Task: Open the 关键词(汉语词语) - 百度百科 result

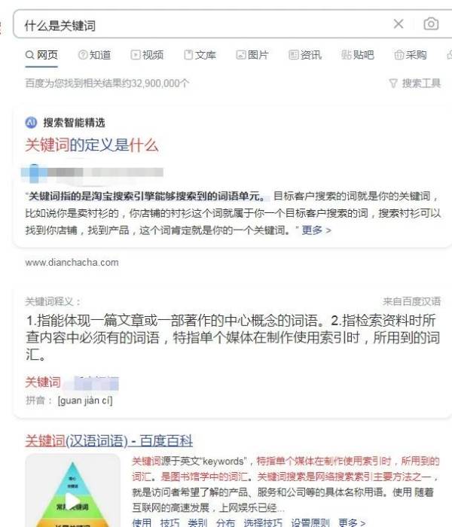Action: pos(109,440)
